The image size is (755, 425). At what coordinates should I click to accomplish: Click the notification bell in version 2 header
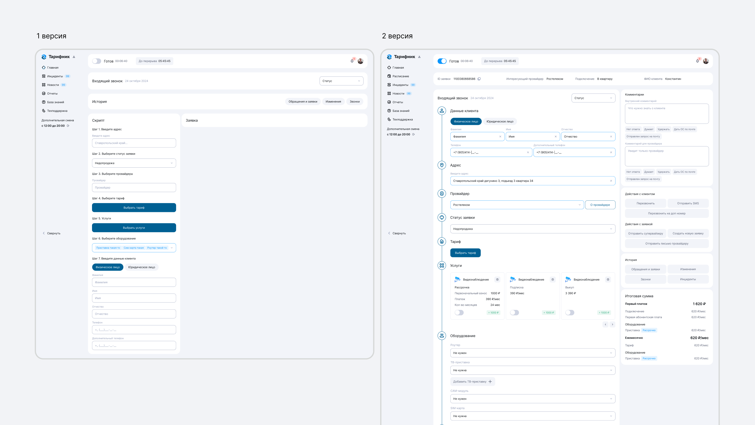point(697,61)
